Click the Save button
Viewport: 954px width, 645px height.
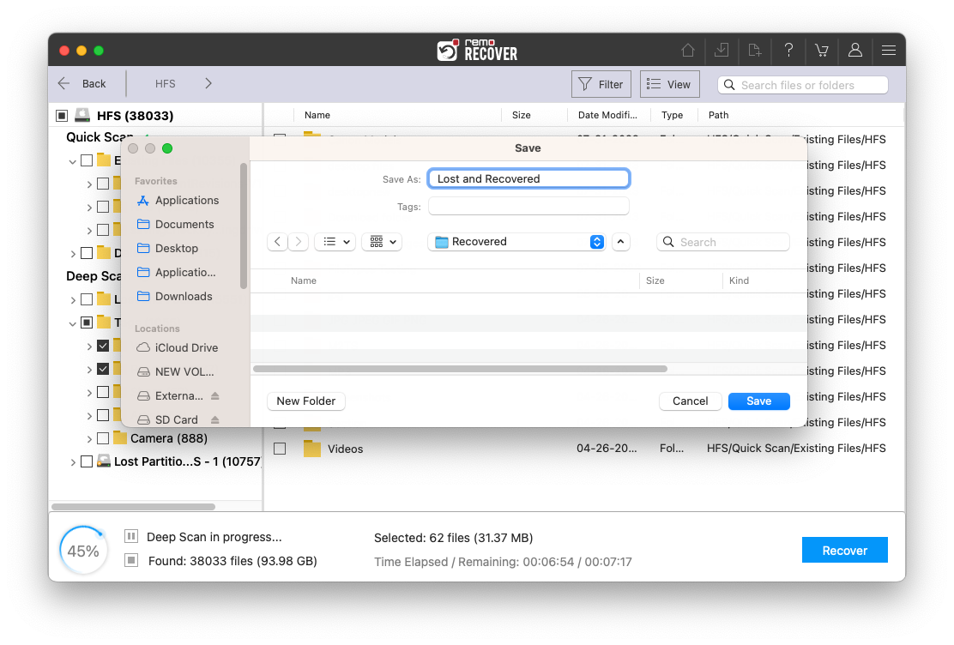pyautogui.click(x=758, y=401)
